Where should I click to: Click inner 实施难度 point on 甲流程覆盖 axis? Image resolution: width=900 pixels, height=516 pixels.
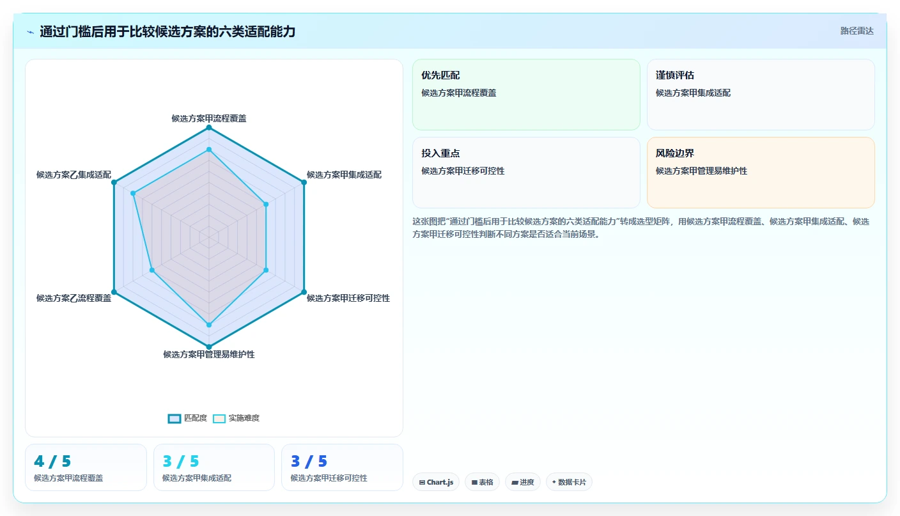pos(209,150)
